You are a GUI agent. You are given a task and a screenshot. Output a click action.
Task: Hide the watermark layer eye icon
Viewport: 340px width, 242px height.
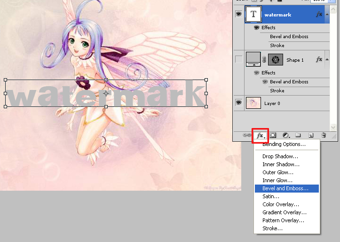239,15
